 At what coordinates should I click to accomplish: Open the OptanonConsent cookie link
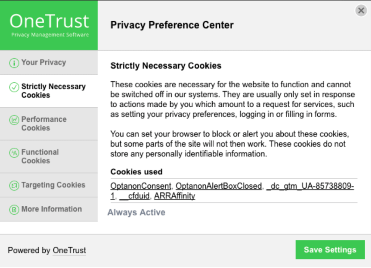pyautogui.click(x=141, y=186)
